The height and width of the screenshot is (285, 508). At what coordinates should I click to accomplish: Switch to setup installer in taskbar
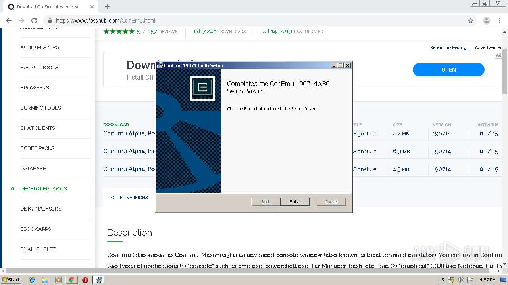(99, 280)
